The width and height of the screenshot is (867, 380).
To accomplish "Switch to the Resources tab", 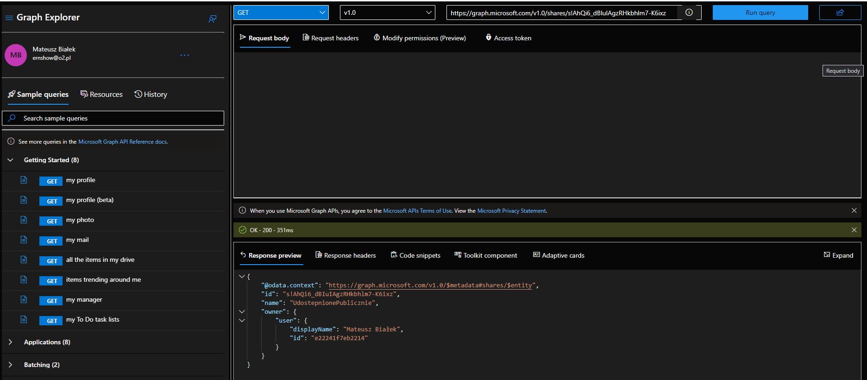I will click(x=101, y=95).
